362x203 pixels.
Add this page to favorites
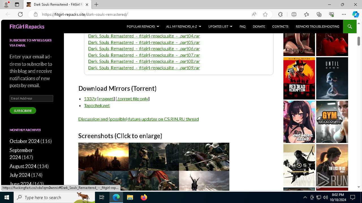pos(265,14)
